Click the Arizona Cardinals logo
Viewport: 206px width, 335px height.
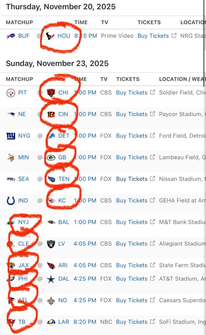(x=51, y=266)
